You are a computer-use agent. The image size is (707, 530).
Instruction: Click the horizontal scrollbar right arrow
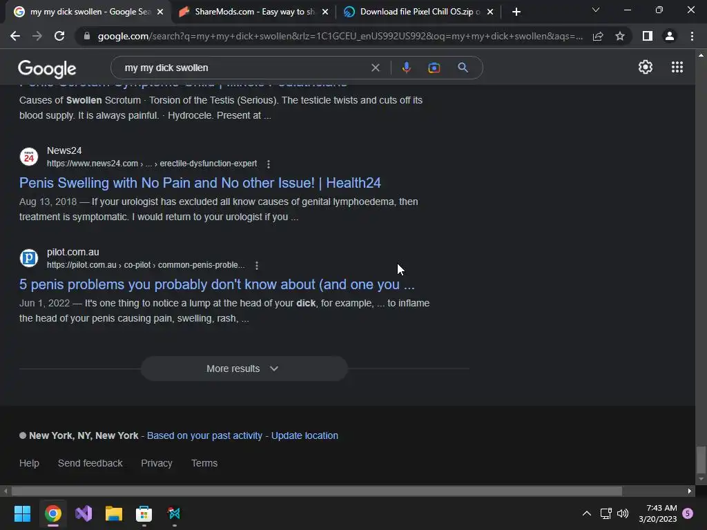(x=690, y=491)
